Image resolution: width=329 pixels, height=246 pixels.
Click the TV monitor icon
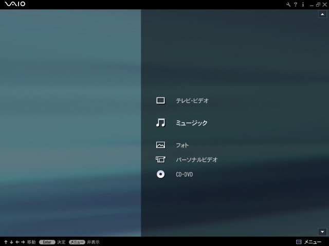(x=160, y=100)
